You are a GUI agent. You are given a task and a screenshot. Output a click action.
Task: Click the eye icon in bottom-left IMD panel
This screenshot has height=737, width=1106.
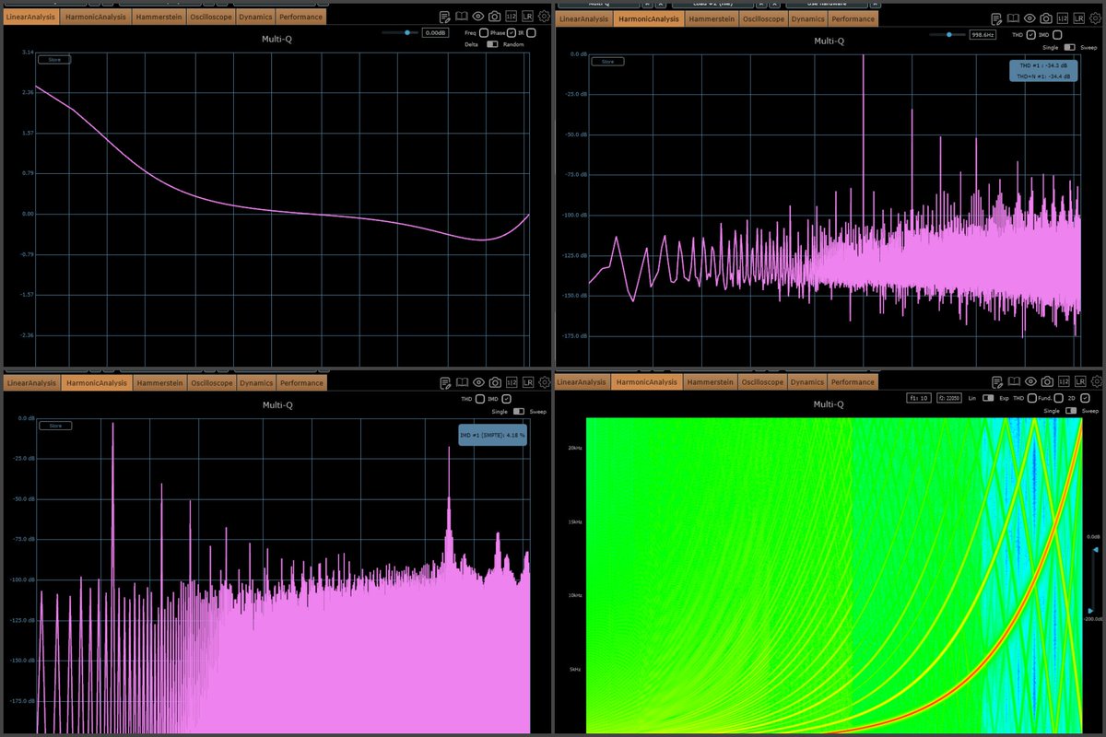(x=478, y=382)
